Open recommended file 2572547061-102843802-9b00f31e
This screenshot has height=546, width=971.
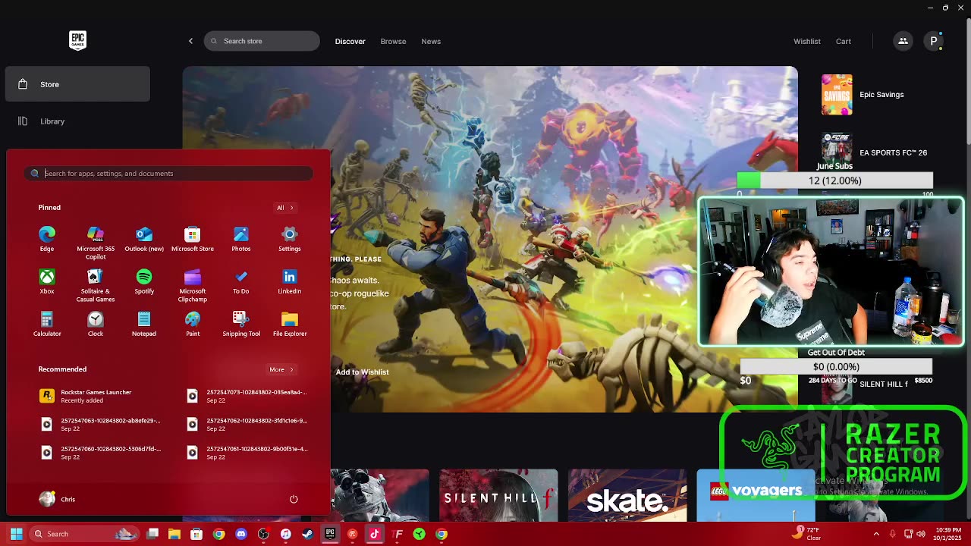click(247, 452)
